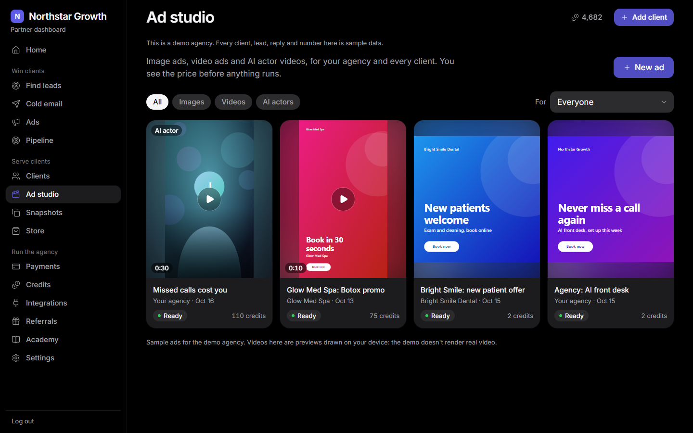Viewport: 693px width, 433px height.
Task: Click Ready status on Missed calls card
Action: [x=170, y=316]
